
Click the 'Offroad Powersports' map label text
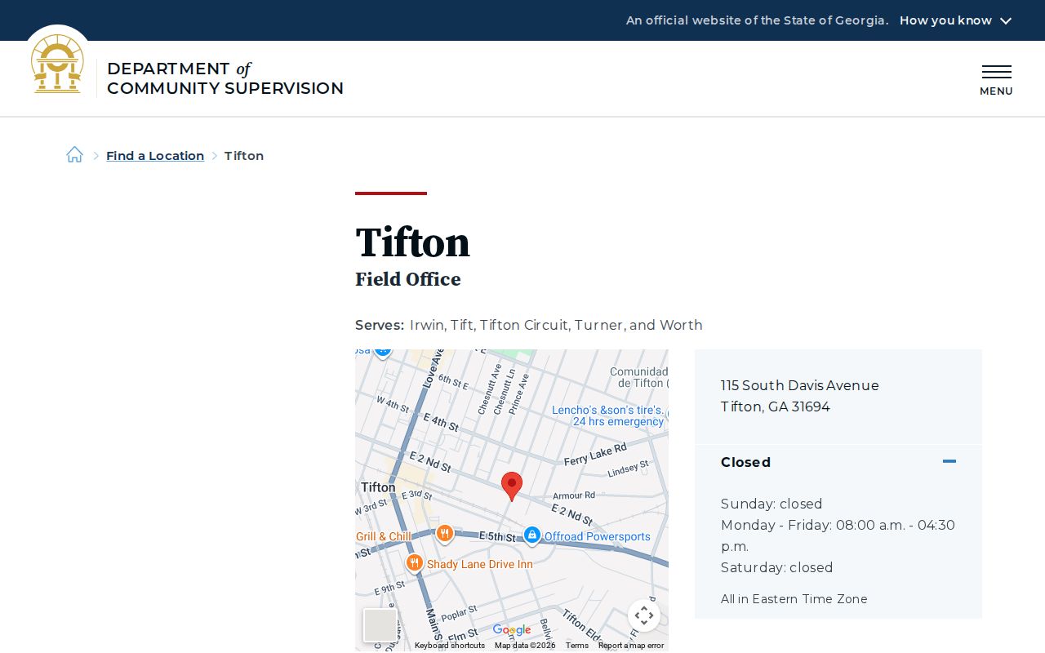598,536
